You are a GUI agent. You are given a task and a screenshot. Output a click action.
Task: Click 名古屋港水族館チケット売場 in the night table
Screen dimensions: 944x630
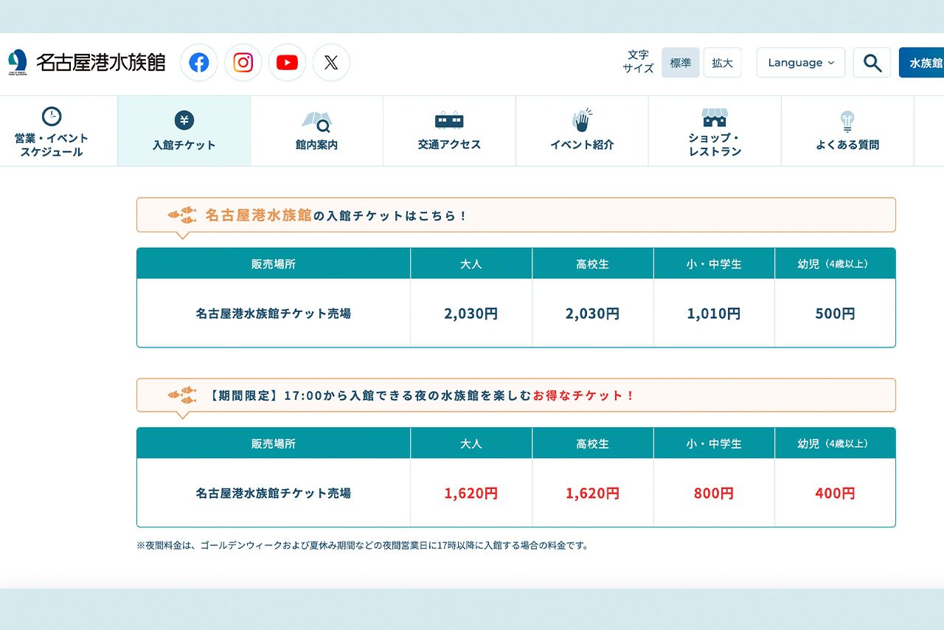point(274,494)
